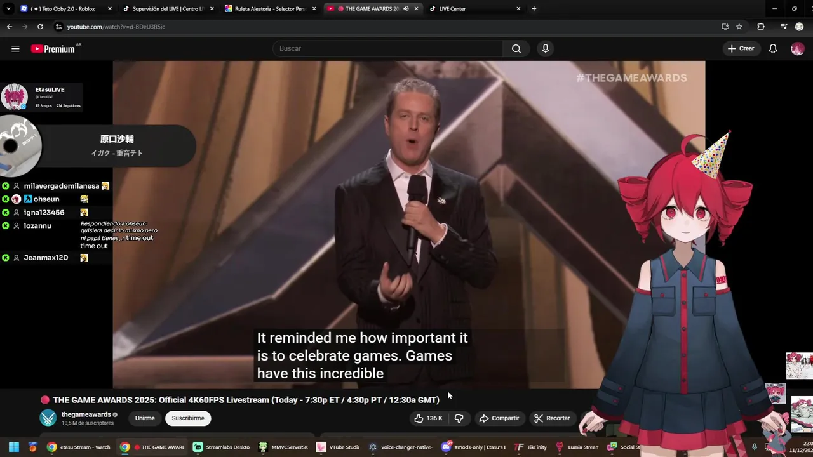Image resolution: width=813 pixels, height=457 pixels.
Task: Click the Crear button
Action: point(741,49)
